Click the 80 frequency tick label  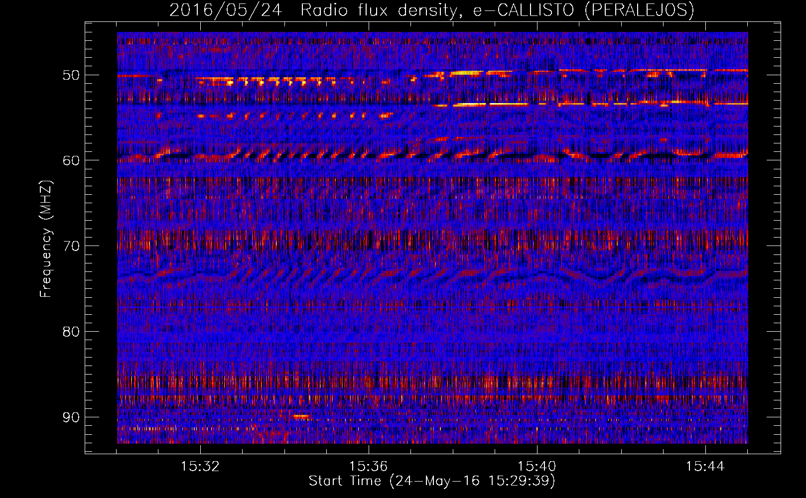click(x=71, y=332)
